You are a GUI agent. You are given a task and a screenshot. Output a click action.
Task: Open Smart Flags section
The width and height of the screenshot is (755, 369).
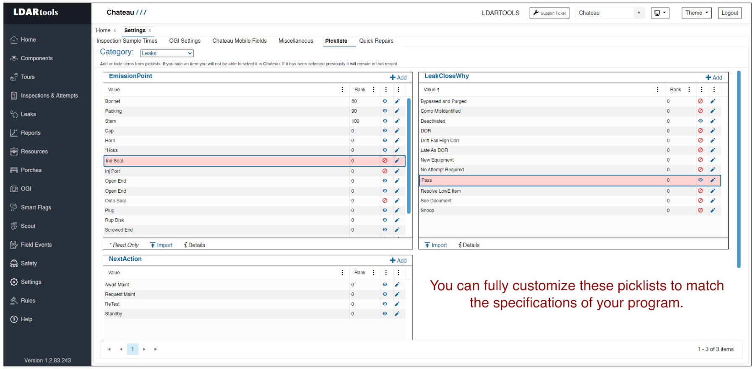point(31,207)
